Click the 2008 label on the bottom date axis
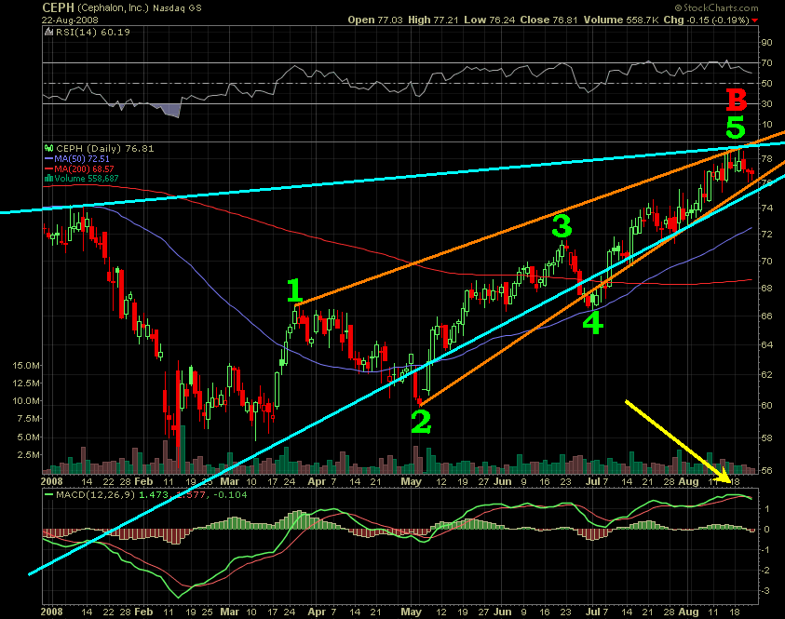The image size is (785, 619). (52, 612)
